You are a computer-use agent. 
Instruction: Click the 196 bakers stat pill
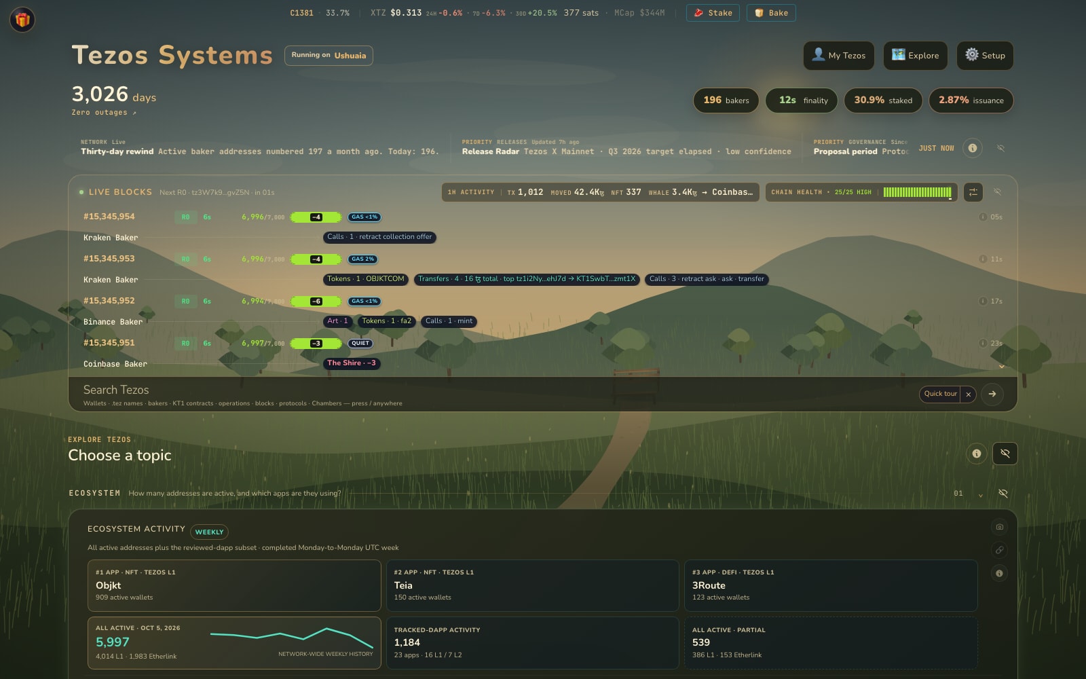(x=726, y=100)
